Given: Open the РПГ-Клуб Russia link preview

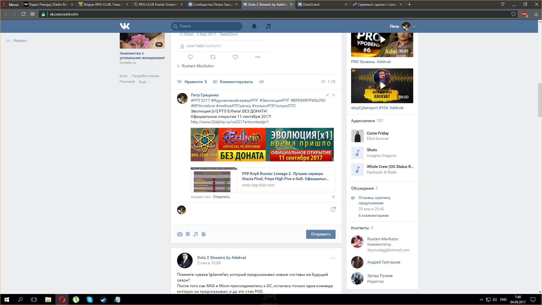Looking at the screenshot, I should [263, 179].
